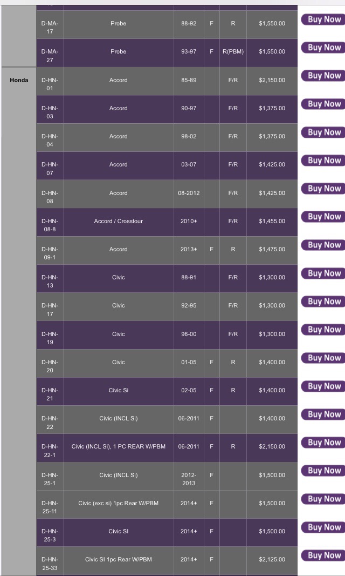The height and width of the screenshot is (576, 345).
Task: Click Buy Now for Civic 88-91
Action: (x=323, y=273)
